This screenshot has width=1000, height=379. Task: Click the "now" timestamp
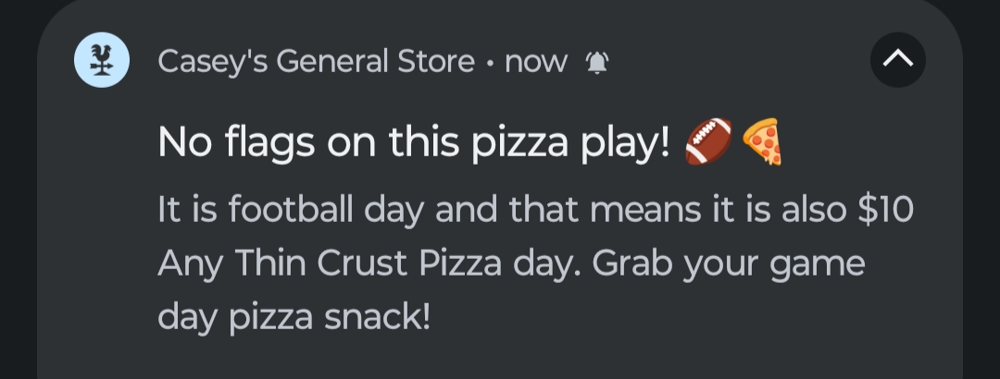point(536,62)
